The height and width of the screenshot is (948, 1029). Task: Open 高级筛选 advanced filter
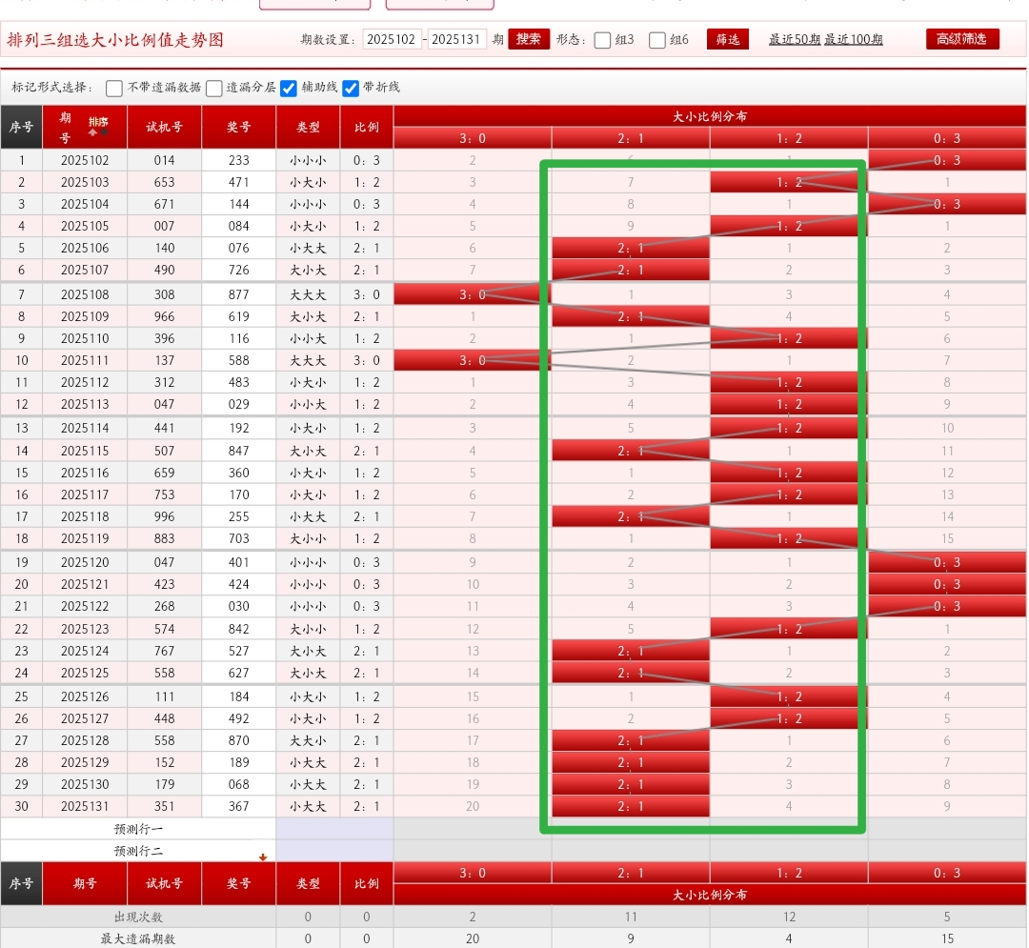click(962, 39)
